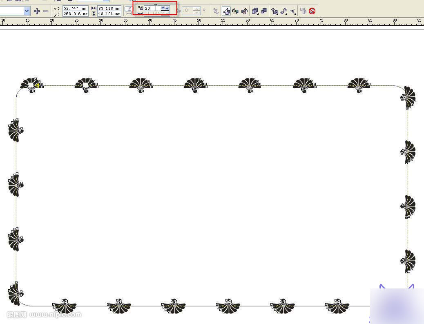Click the y position field 263.016 mm
Viewport: 424px width, 324px height.
[75, 13]
